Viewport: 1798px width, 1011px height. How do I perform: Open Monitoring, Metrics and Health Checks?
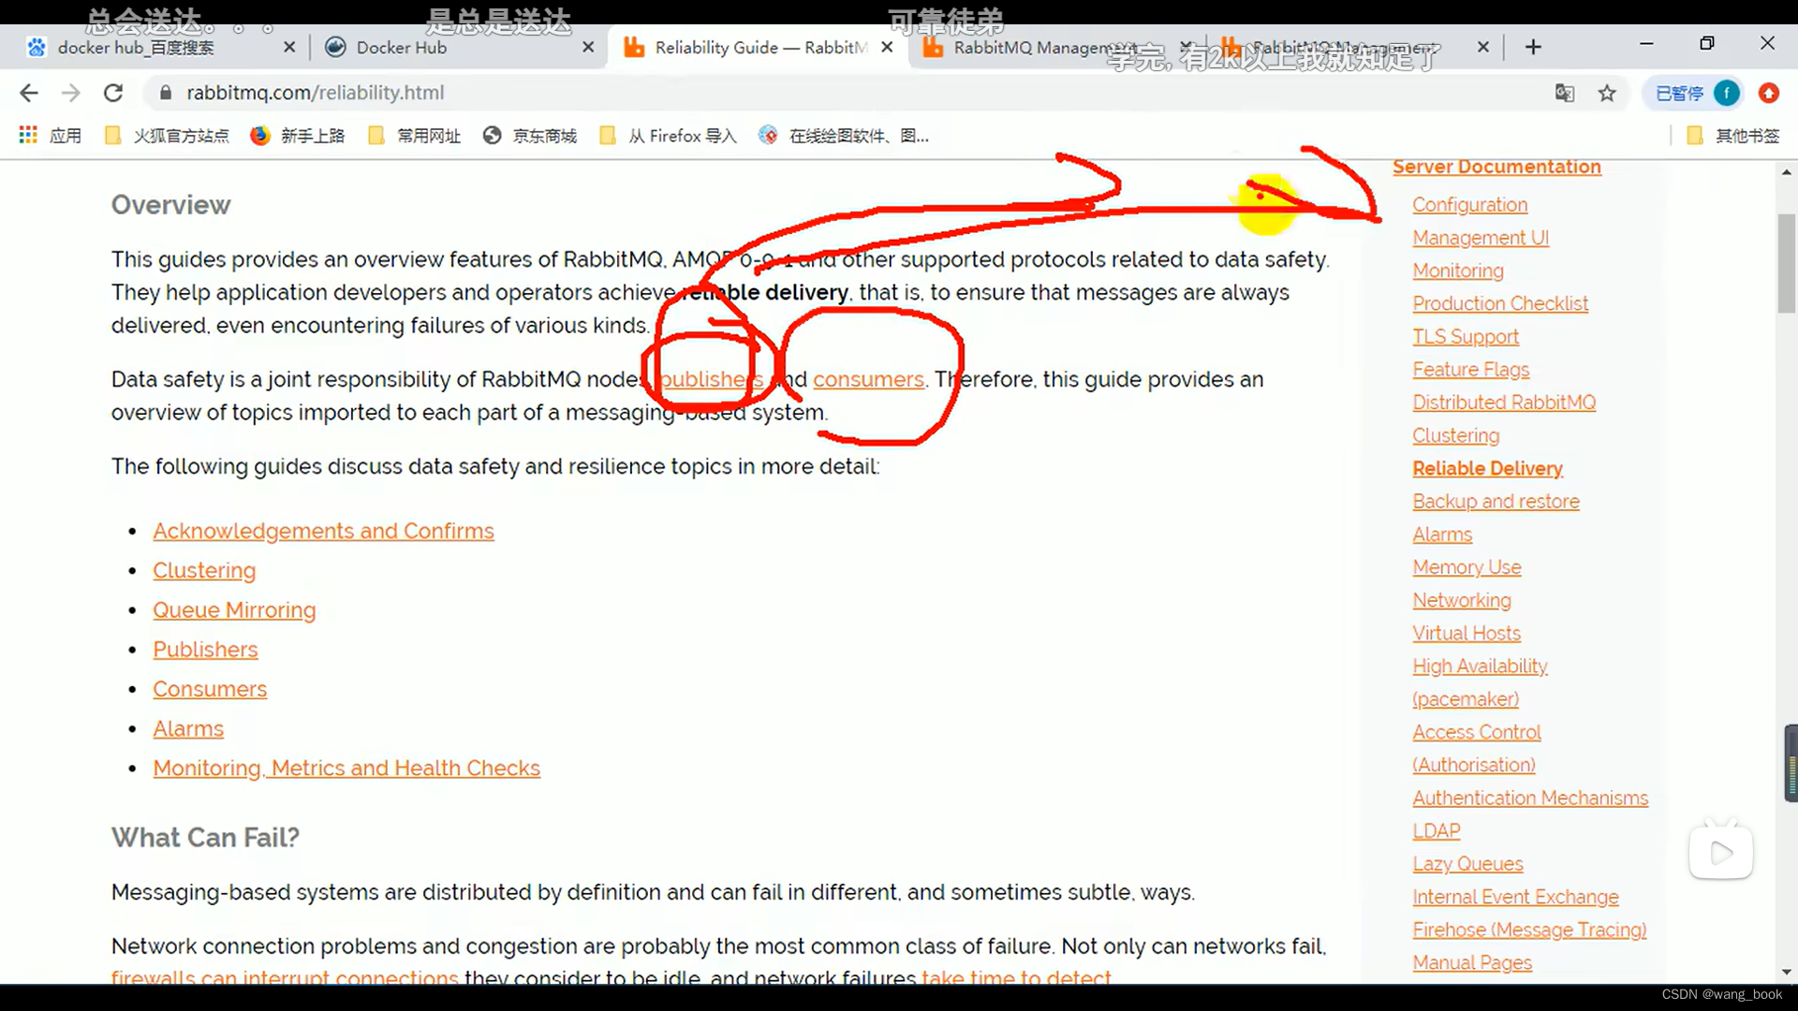click(x=346, y=768)
